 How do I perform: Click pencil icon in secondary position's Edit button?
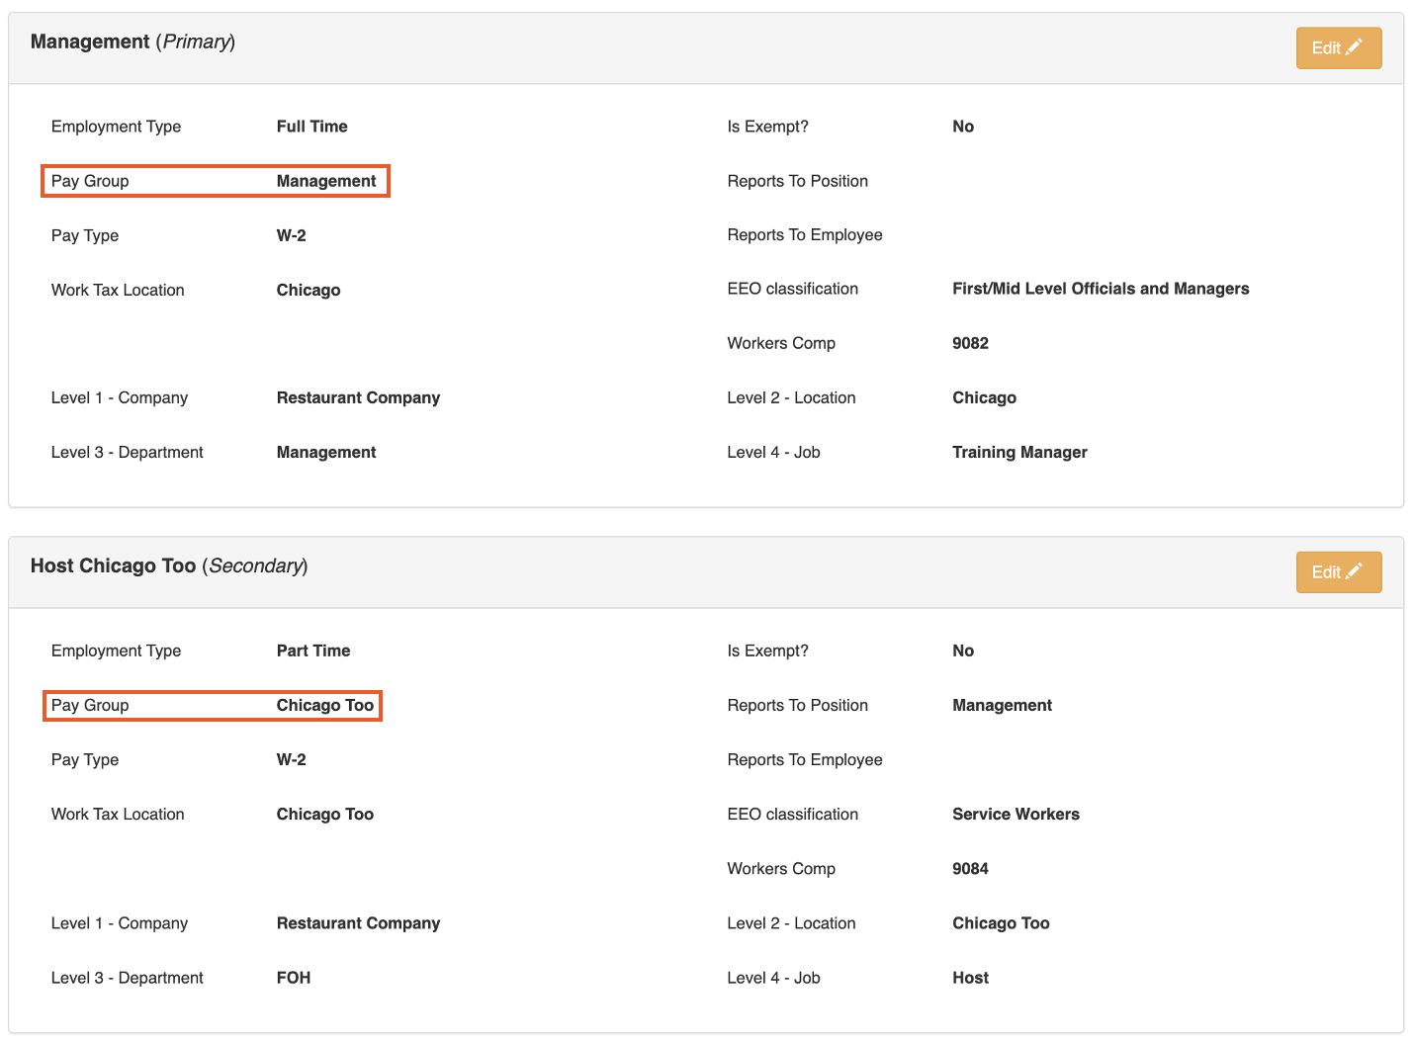(1355, 570)
